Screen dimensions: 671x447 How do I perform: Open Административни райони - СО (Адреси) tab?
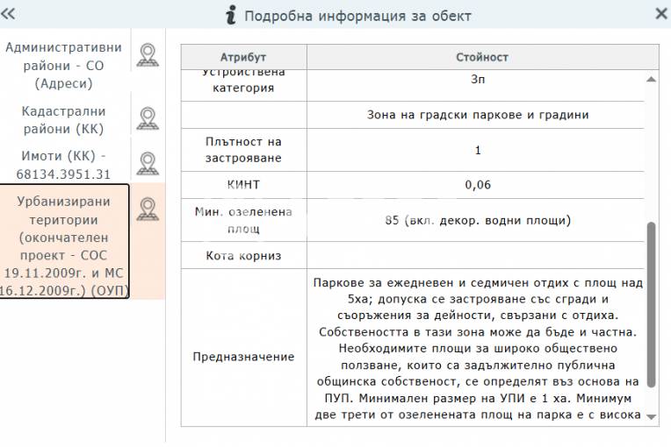tap(64, 66)
